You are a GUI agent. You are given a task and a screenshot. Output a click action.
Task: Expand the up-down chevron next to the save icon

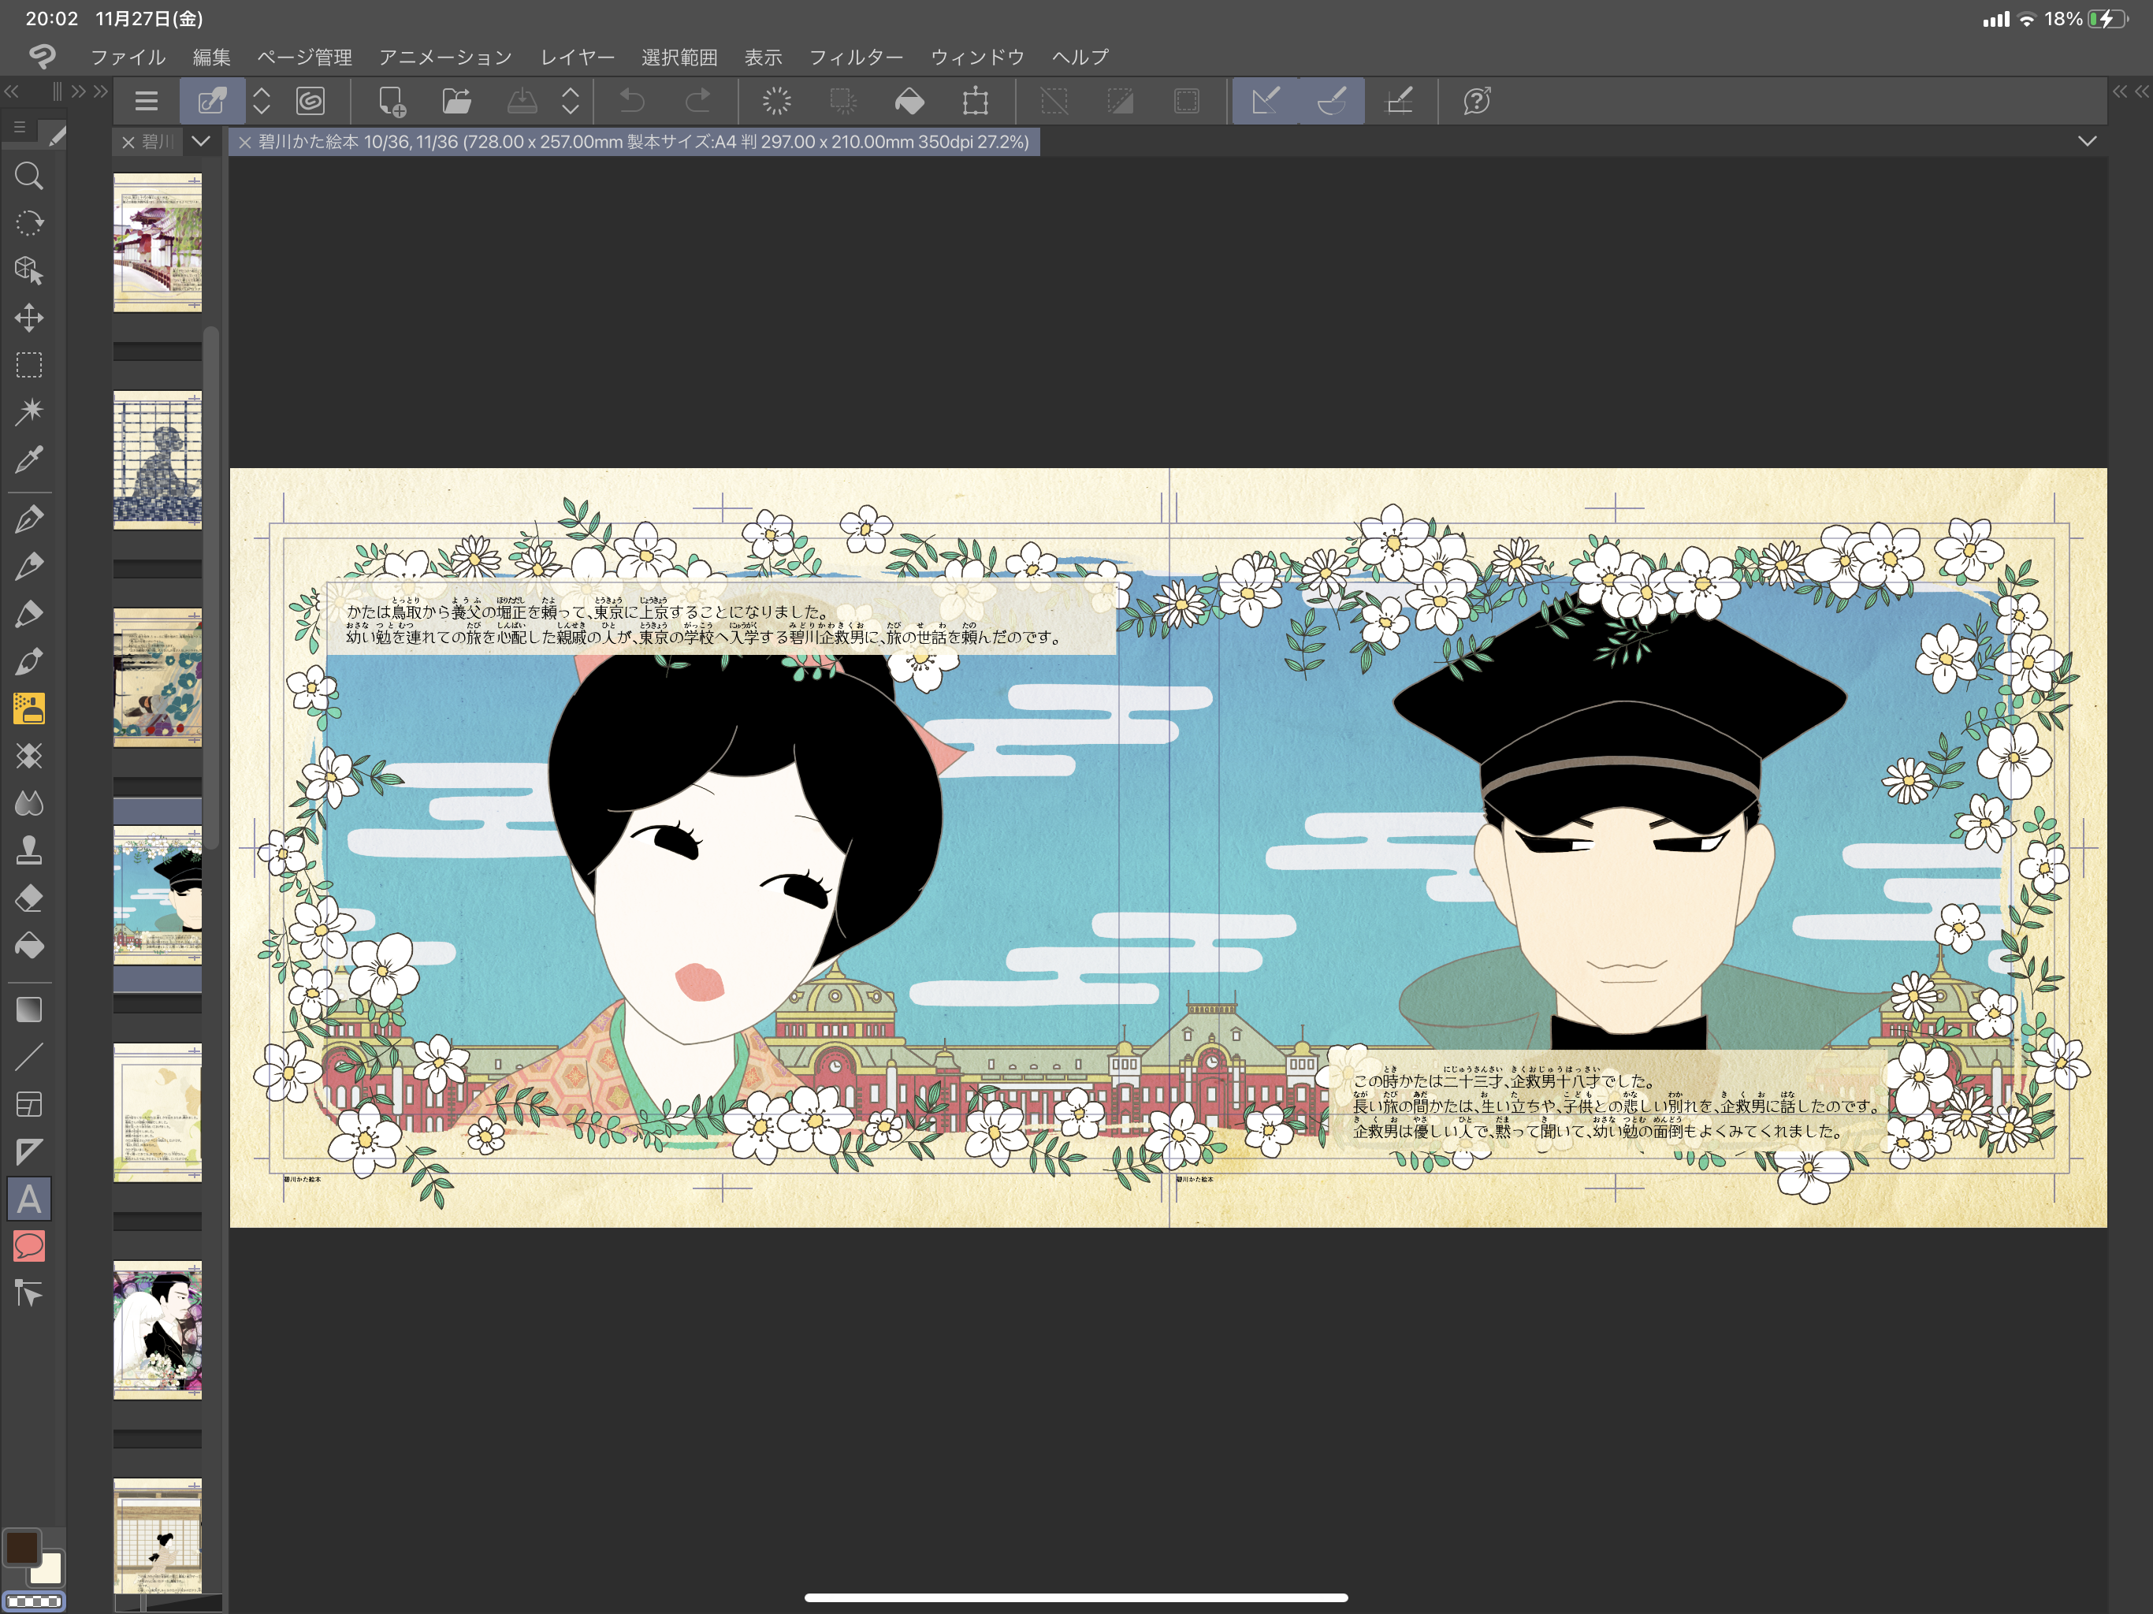point(571,101)
